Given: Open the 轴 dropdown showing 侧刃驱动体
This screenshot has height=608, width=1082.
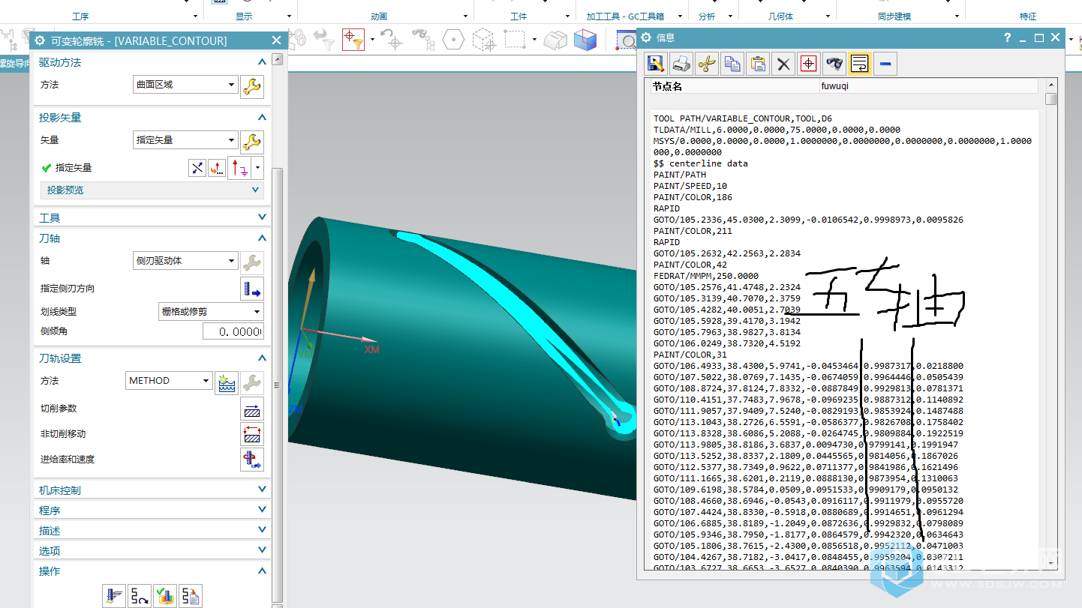Looking at the screenshot, I should [185, 261].
